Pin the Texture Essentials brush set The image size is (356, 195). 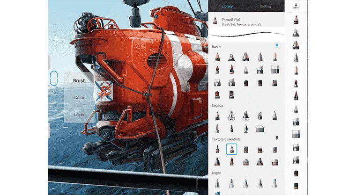277,138
